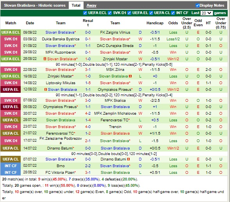Switch to the Total tab
This screenshot has width=230, height=202.
pyautogui.click(x=76, y=5)
